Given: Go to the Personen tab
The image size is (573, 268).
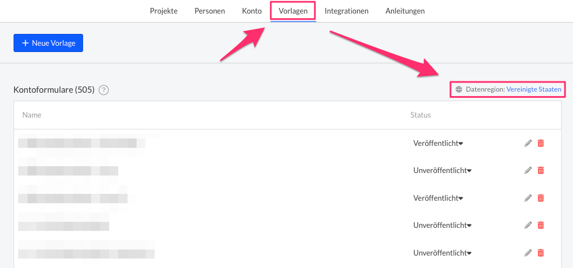Looking at the screenshot, I should [210, 11].
